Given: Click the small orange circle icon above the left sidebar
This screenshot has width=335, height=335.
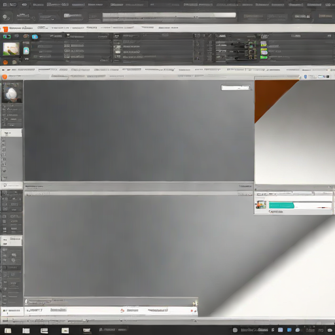Looking at the screenshot, I should point(5,77).
